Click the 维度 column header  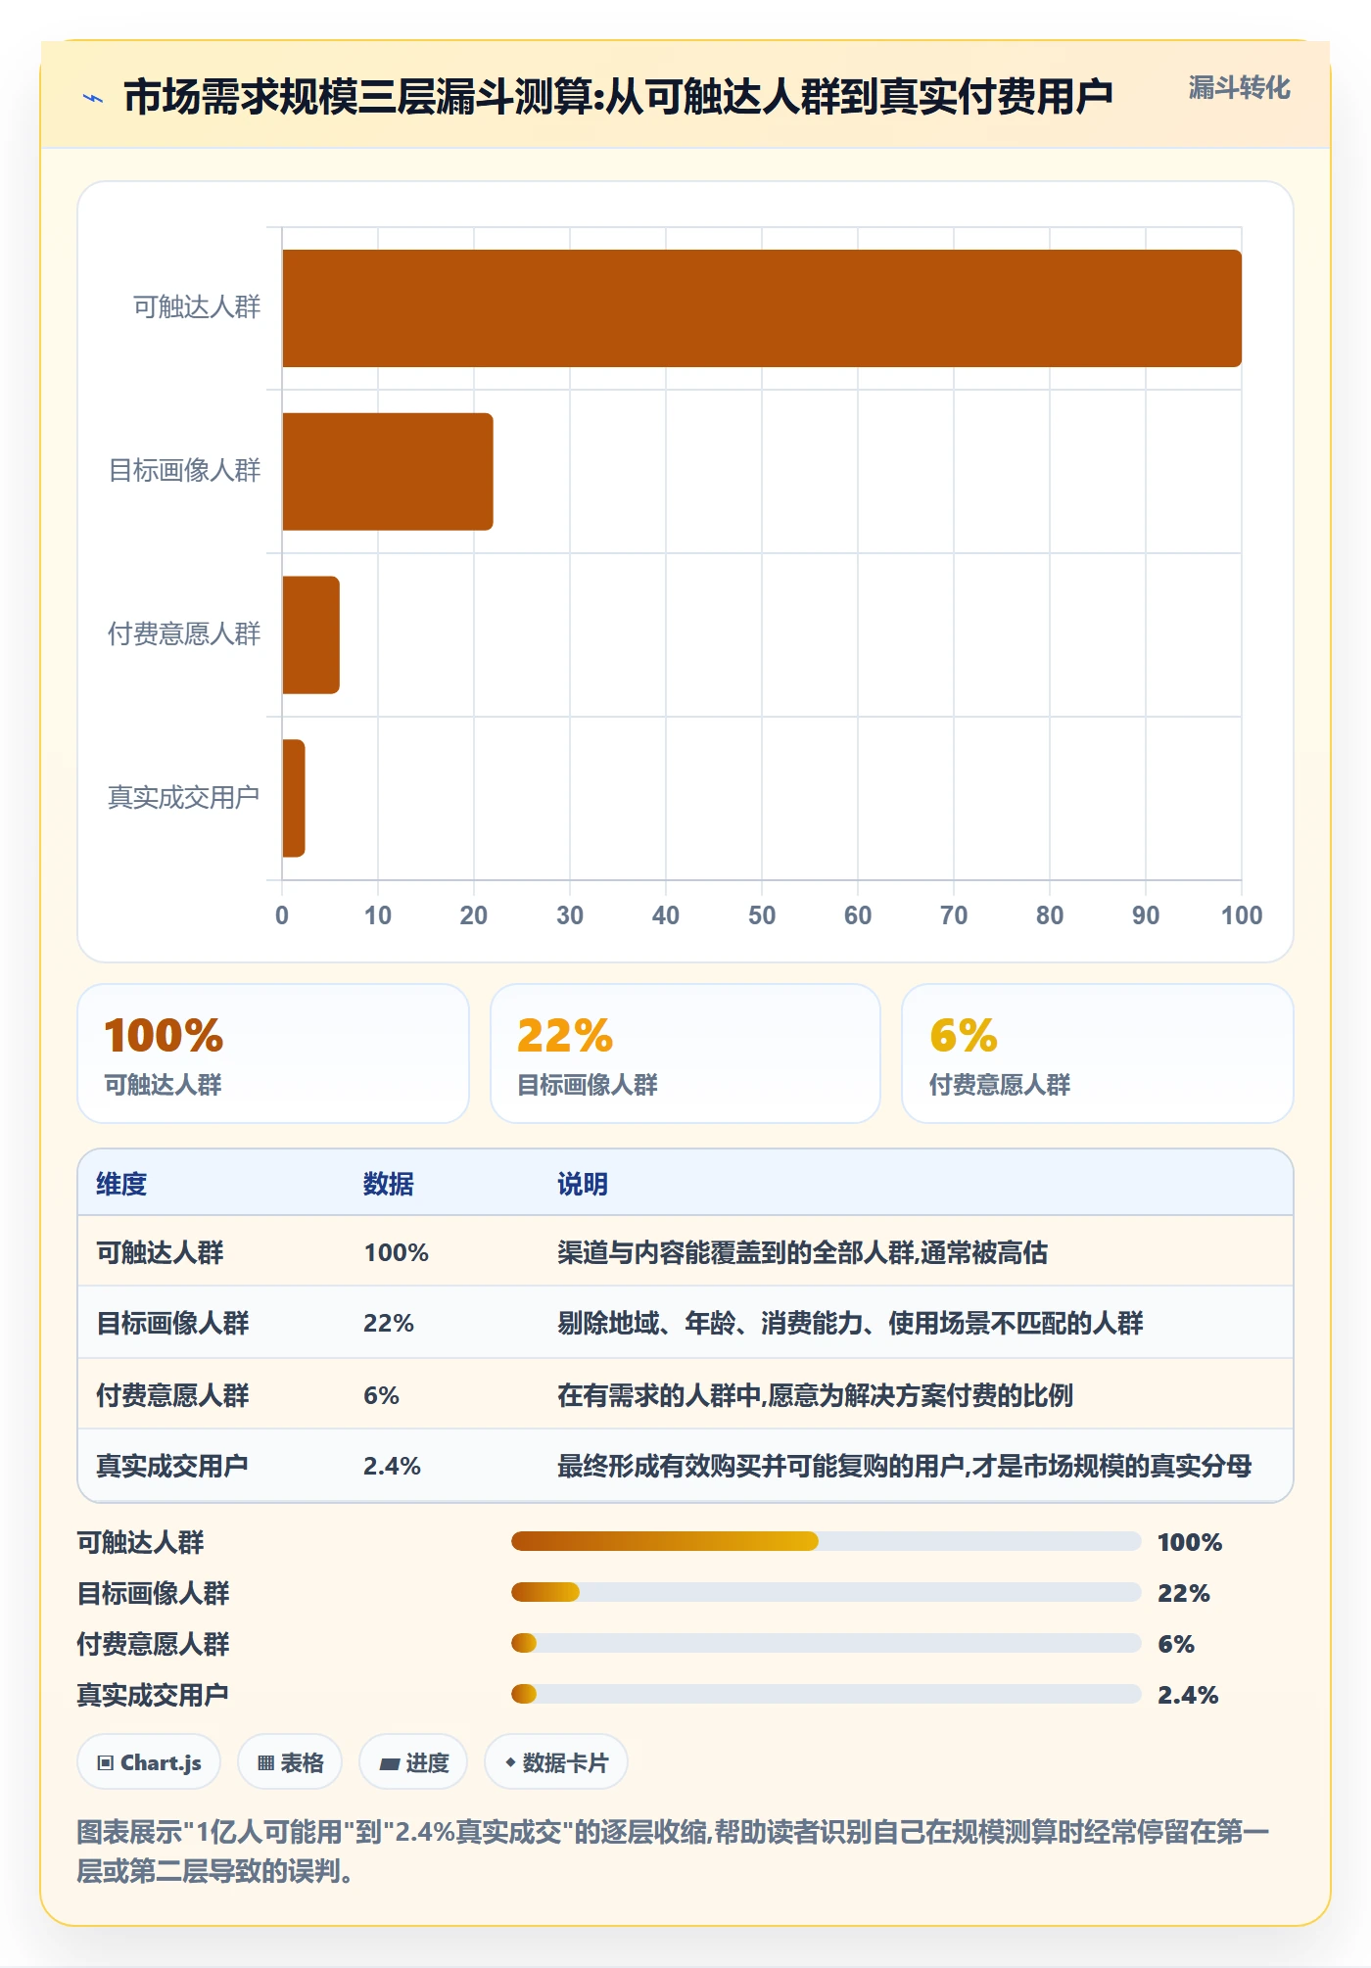(121, 1184)
